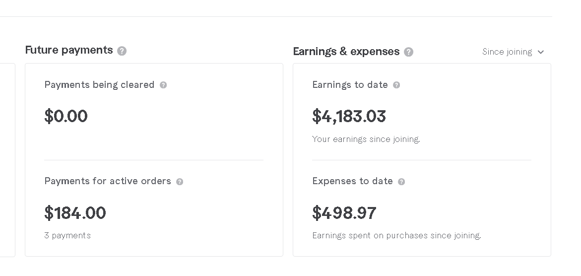Image resolution: width=581 pixels, height=276 pixels.
Task: Click the Expenses to date label
Action: (x=352, y=181)
